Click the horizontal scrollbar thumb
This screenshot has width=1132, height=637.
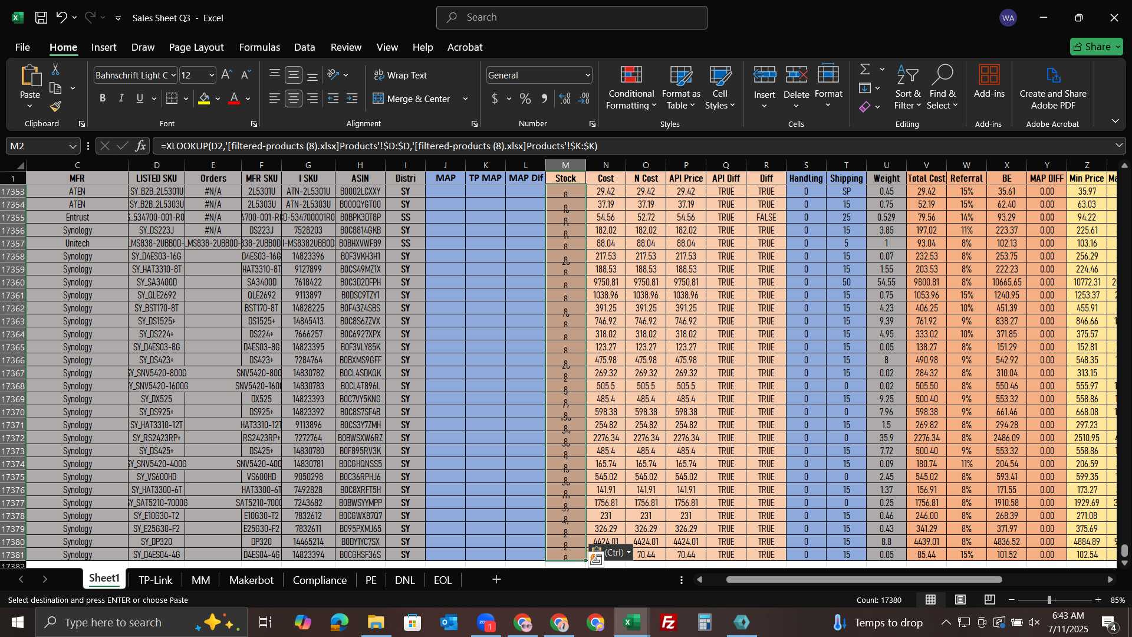[x=864, y=580]
